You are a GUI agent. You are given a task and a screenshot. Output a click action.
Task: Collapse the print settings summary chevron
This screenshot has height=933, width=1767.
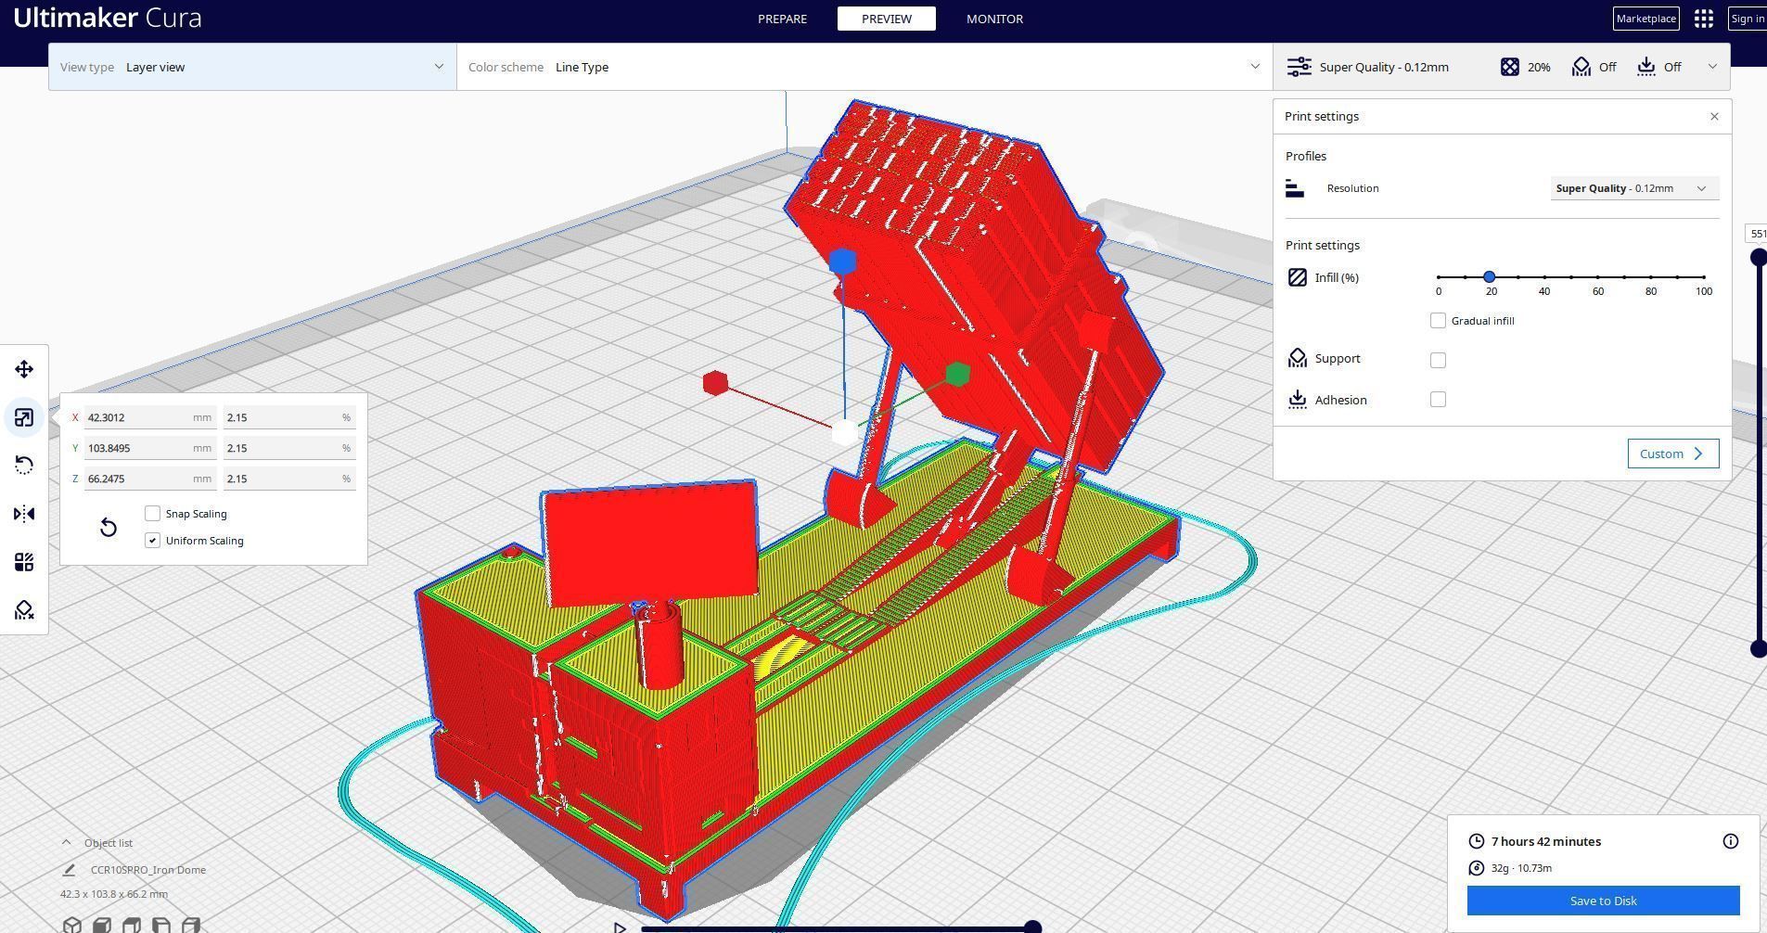click(1712, 67)
